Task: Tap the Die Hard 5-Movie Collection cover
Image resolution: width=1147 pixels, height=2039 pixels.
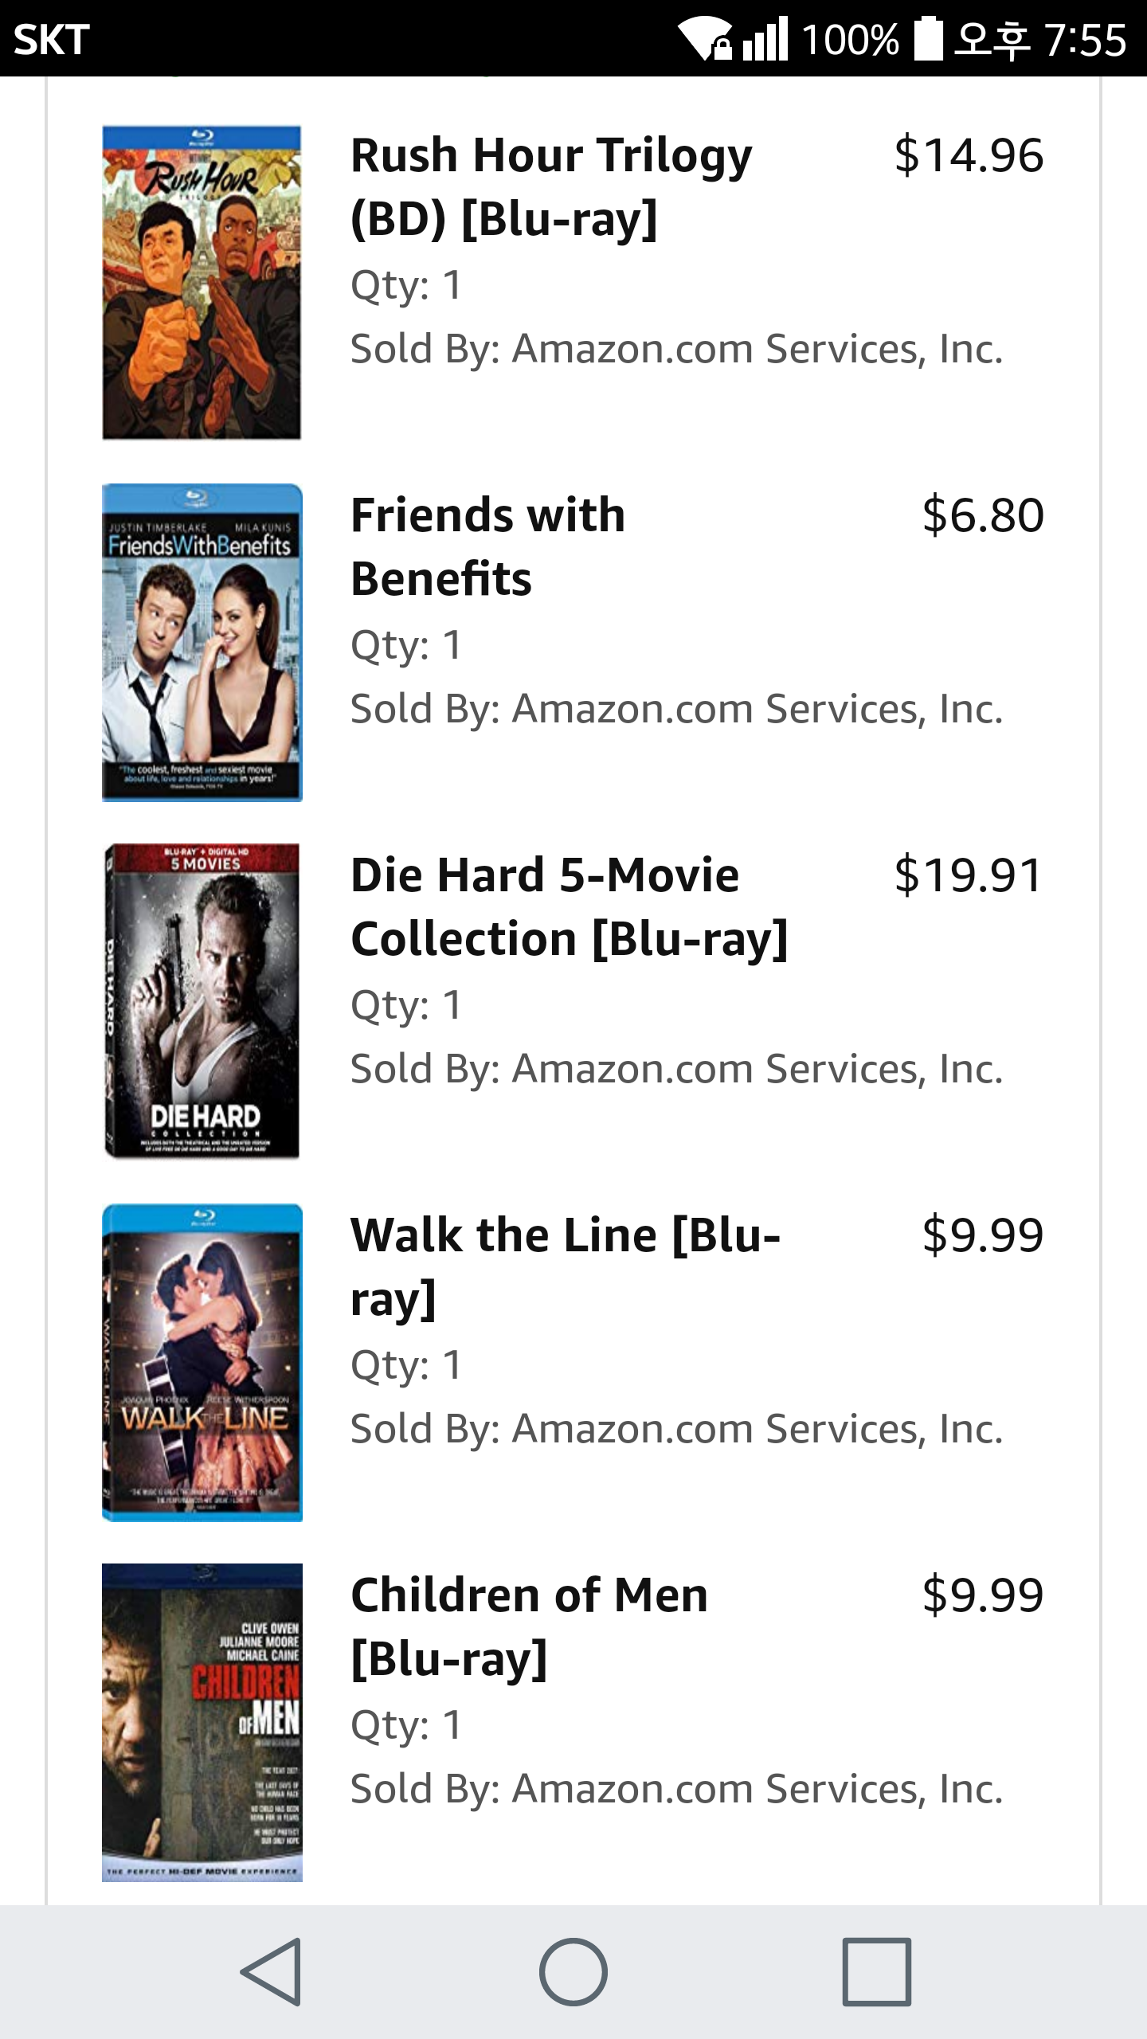Action: (202, 1001)
